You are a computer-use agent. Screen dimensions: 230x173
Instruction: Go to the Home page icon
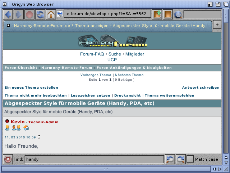tap(51, 15)
